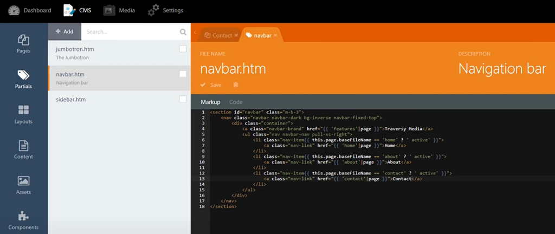This screenshot has height=234, width=555.
Task: Click the Add button
Action: pyautogui.click(x=64, y=31)
